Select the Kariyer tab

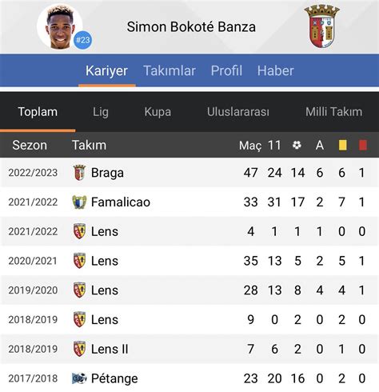(106, 71)
